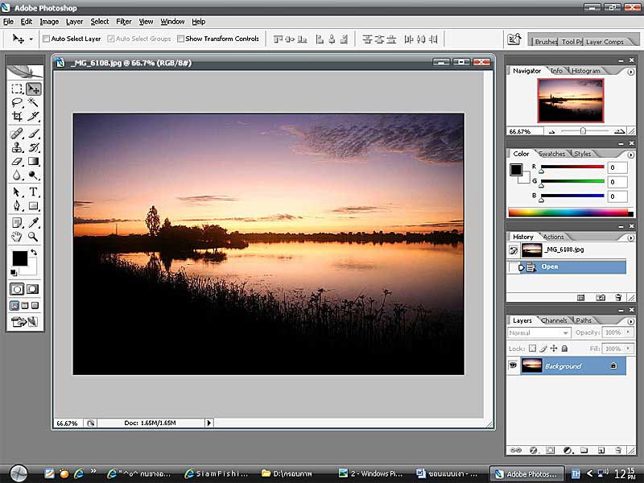Open the Layers panel options menu
Image resolution: width=644 pixels, height=483 pixels.
[x=630, y=321]
